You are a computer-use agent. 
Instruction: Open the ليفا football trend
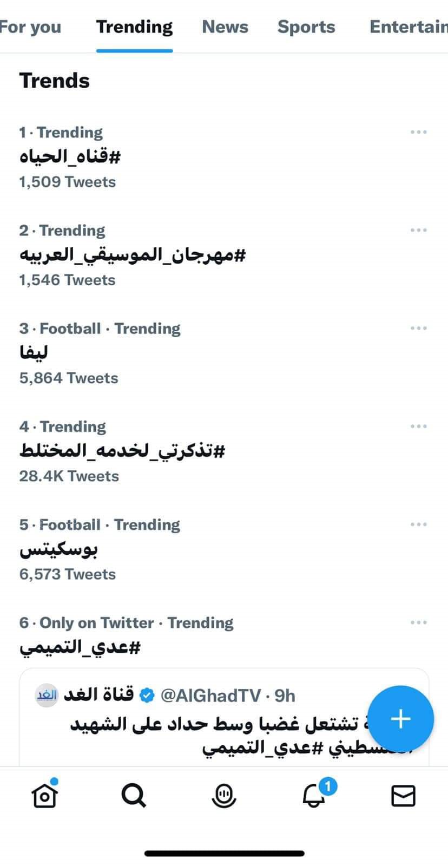pos(34,353)
